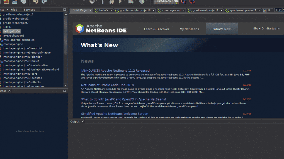Open dropdown arrow next to Debug icon
The image size is (284, 159).
[x=135, y=1]
